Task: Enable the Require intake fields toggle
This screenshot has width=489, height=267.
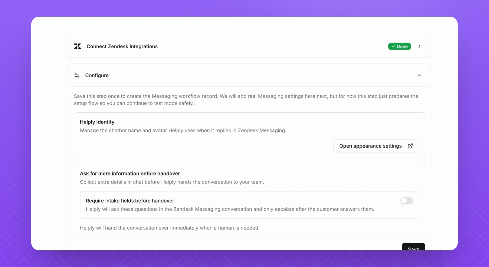Action: tap(407, 201)
